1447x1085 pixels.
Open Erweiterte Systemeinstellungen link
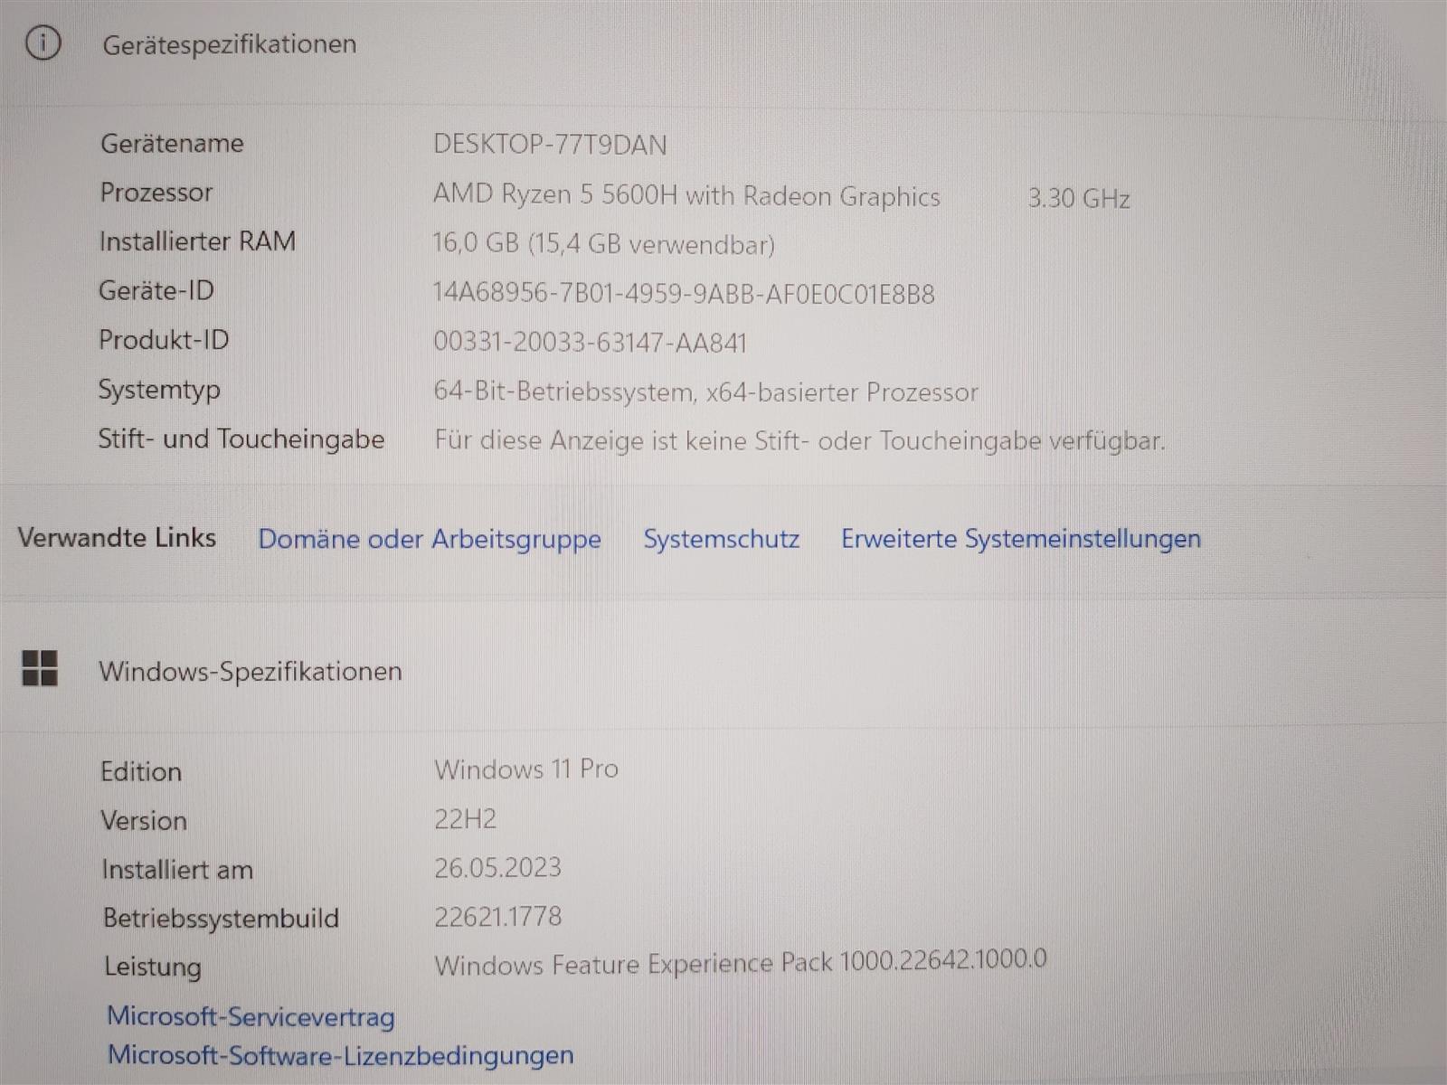(x=1020, y=539)
